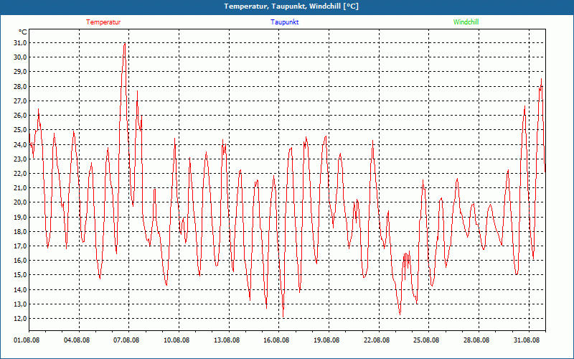Click the blue Taupunkt legend label
Viewport: 574px width, 359px height.
pyautogui.click(x=285, y=22)
